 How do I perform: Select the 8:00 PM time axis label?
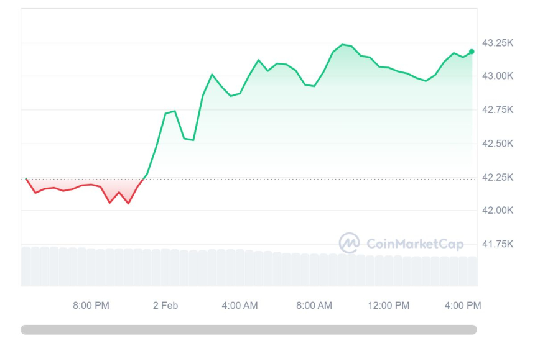tap(91, 306)
